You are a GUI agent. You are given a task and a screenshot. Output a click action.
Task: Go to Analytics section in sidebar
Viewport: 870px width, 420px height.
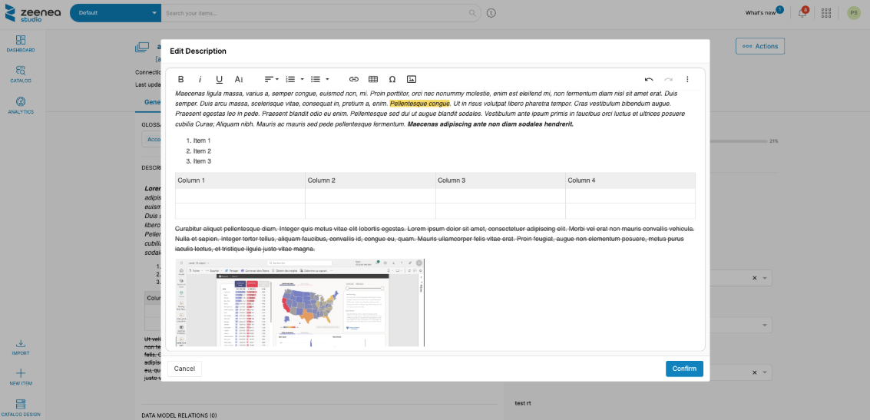[x=21, y=105]
